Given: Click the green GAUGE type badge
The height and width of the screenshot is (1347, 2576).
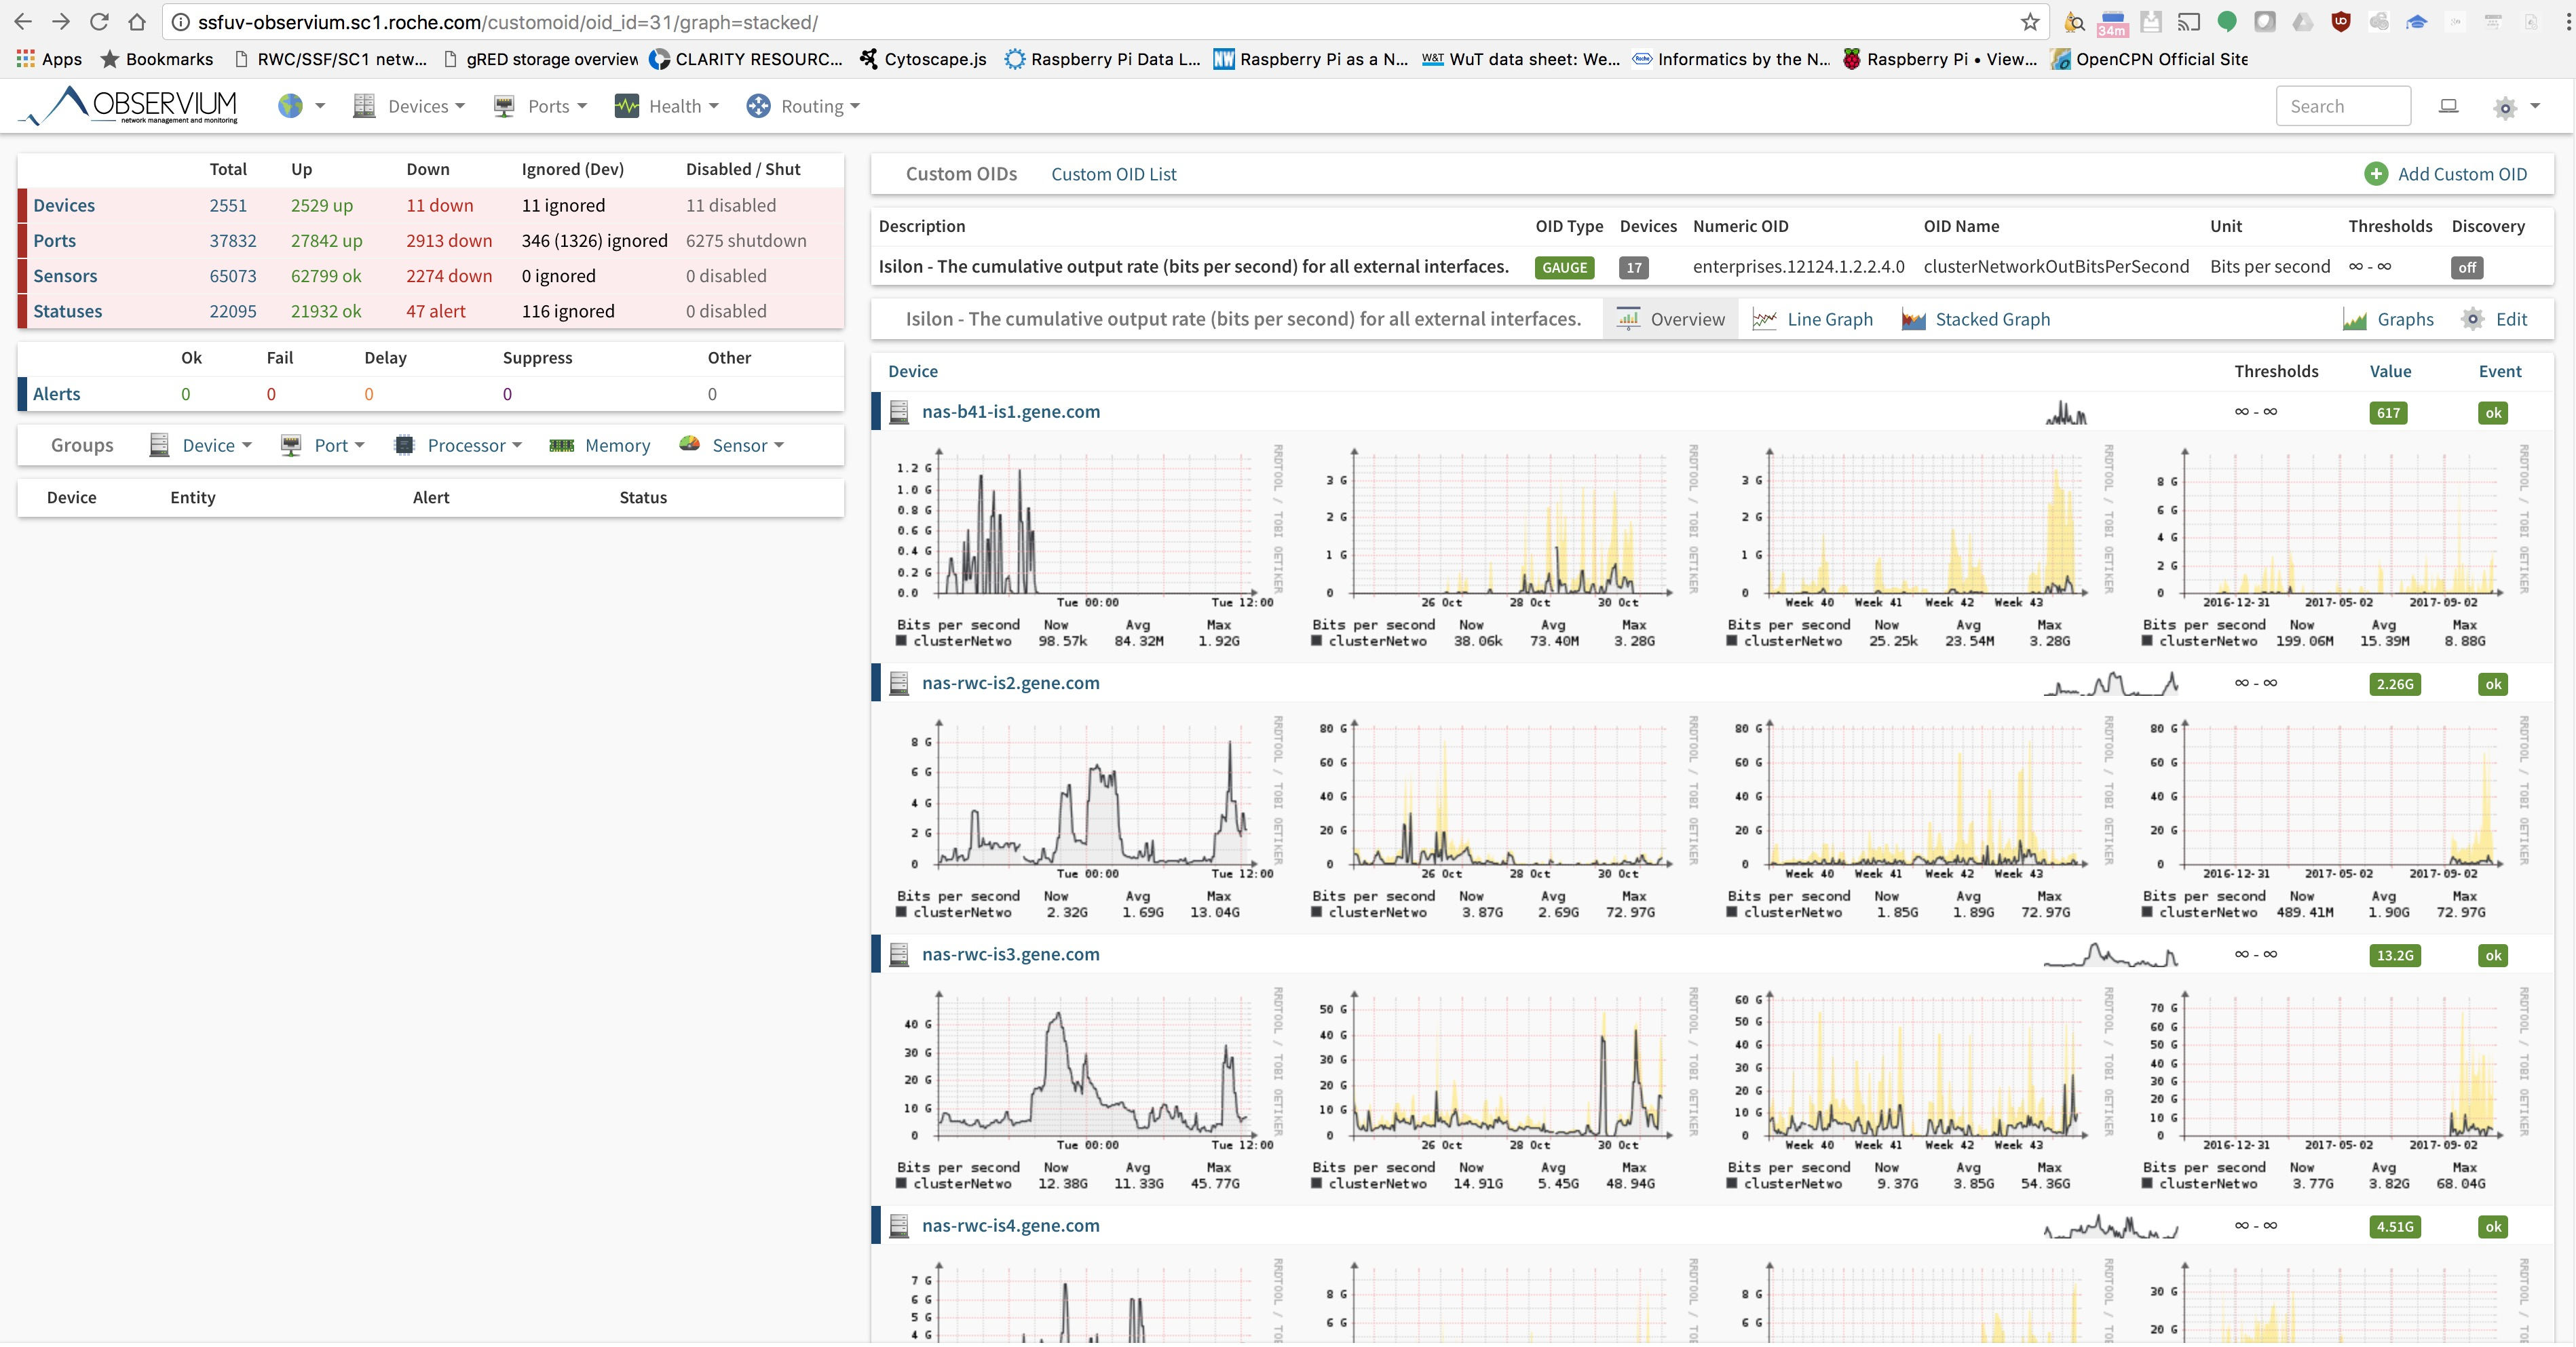Looking at the screenshot, I should tap(1564, 267).
